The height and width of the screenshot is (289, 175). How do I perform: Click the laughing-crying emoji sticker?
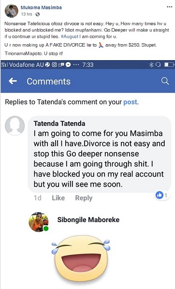point(81,260)
